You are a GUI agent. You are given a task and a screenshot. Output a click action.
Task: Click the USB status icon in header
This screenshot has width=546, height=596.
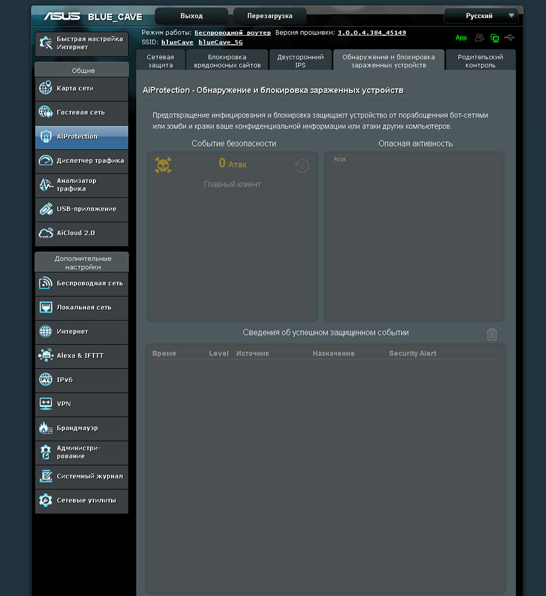pos(509,38)
